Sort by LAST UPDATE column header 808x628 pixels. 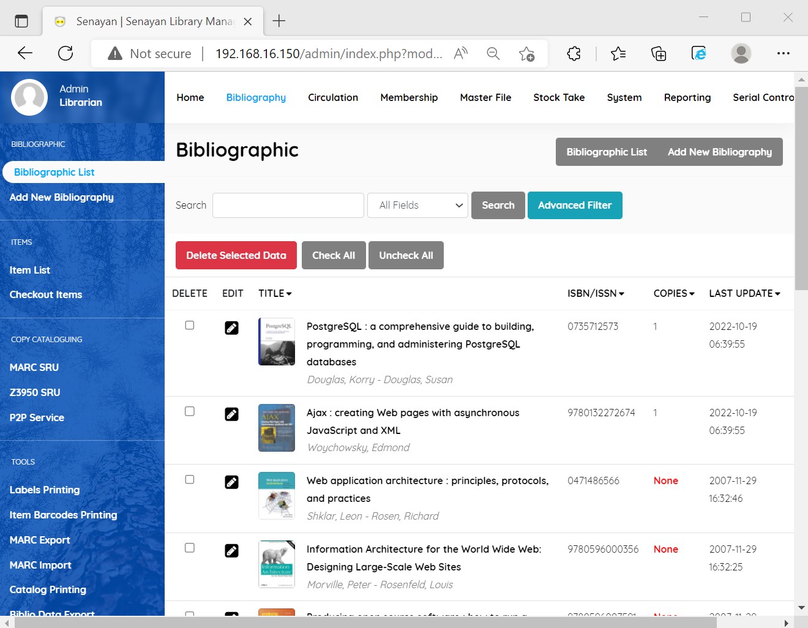[x=744, y=294]
